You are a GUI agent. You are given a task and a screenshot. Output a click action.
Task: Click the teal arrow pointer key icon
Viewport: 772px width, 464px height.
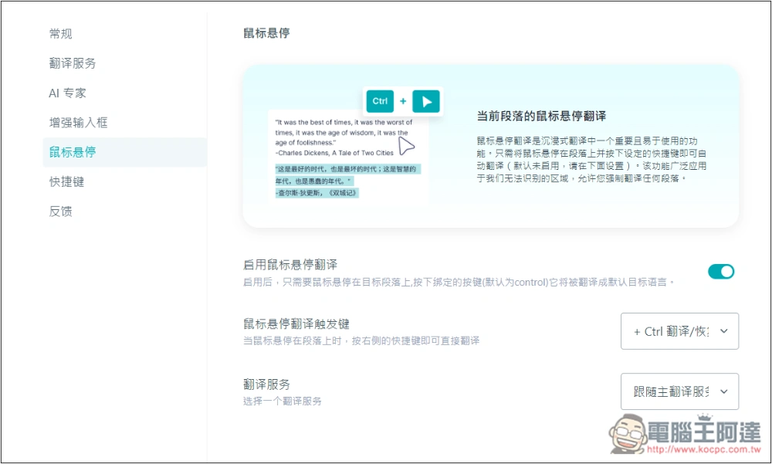point(426,101)
